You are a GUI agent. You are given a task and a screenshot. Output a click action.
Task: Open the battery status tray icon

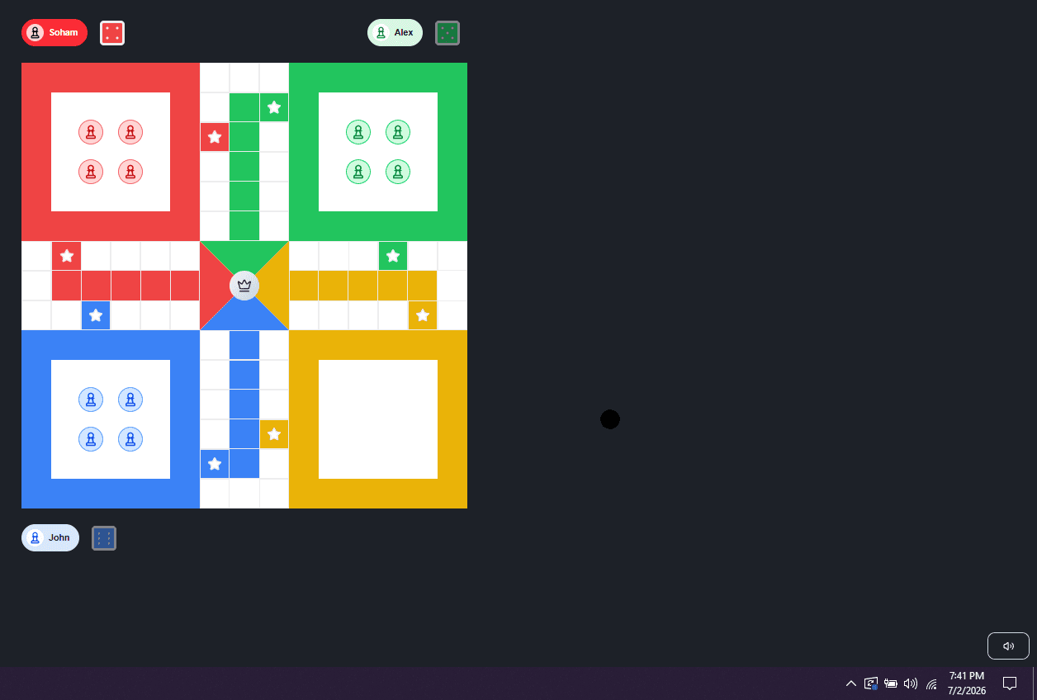coord(891,683)
